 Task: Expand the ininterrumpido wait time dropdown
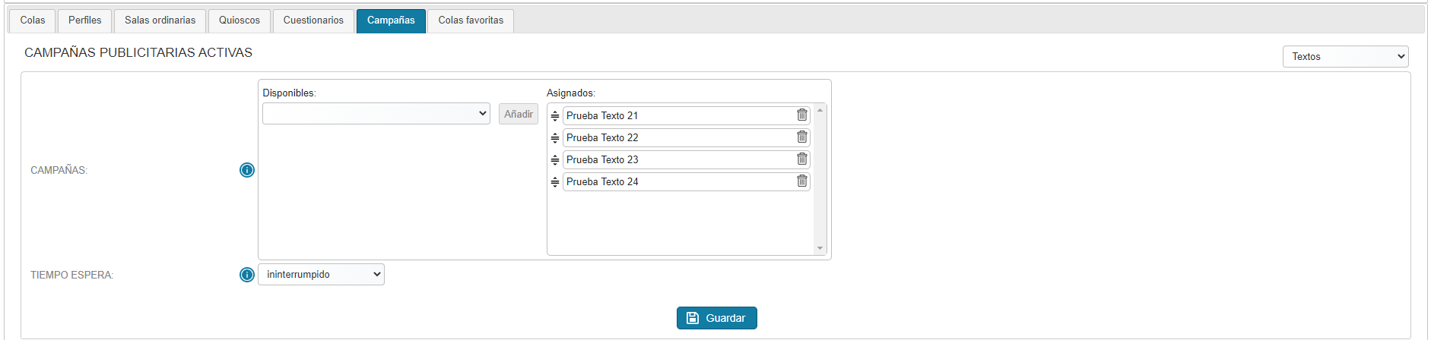pyautogui.click(x=321, y=274)
